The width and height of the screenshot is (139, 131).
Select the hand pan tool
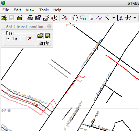tap(75, 18)
